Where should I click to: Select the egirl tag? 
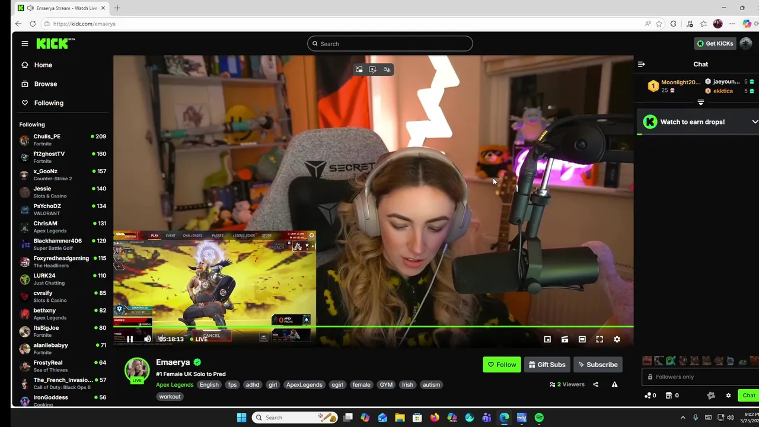pyautogui.click(x=337, y=384)
